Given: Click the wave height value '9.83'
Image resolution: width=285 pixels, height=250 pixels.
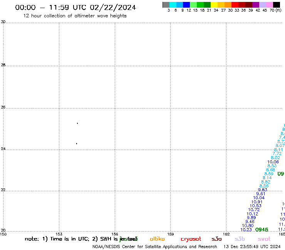Looking at the screenshot, I should 263,190.
